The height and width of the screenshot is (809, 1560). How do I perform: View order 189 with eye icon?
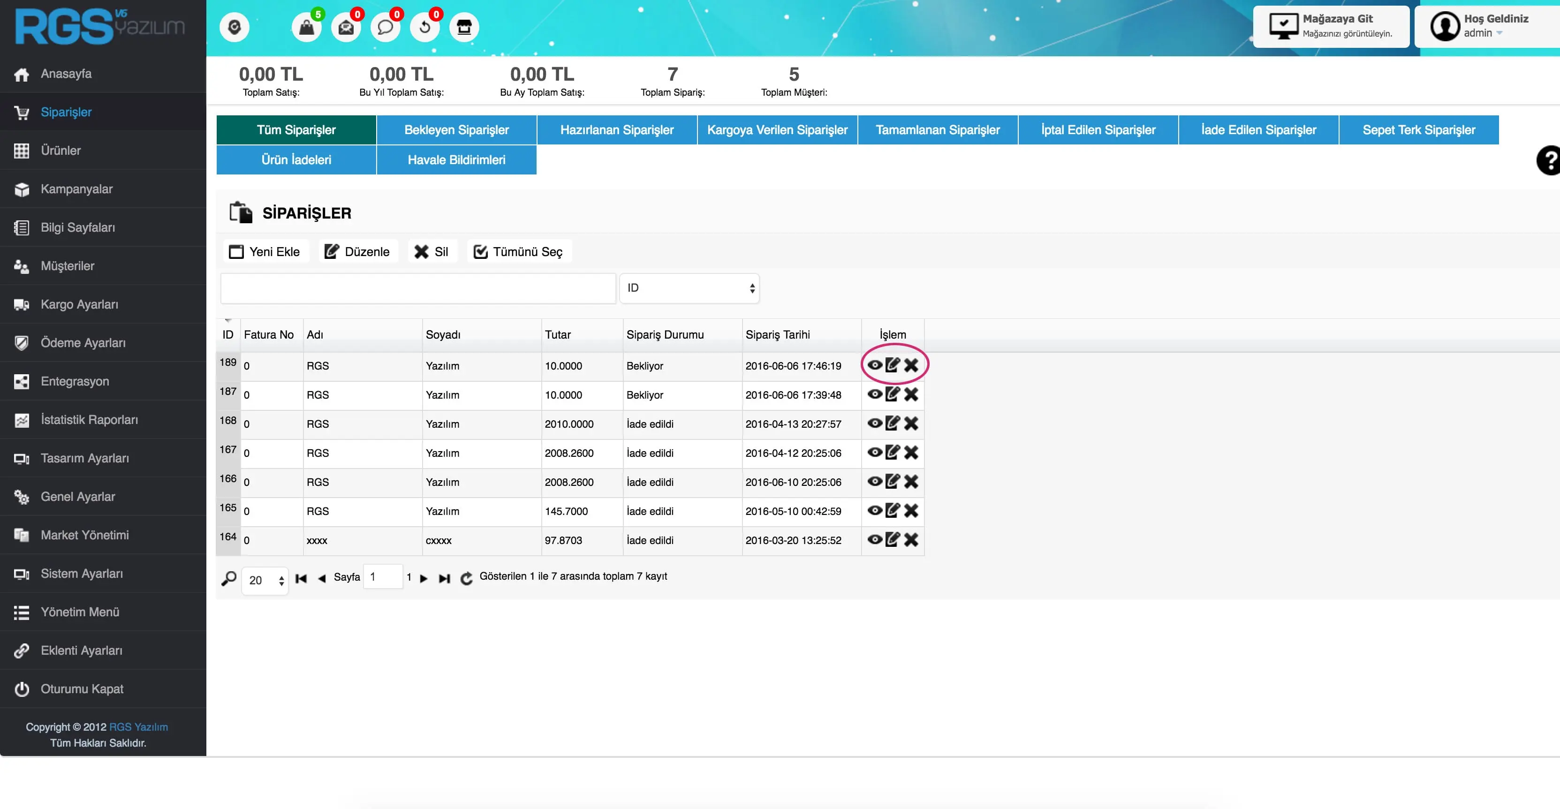point(874,365)
